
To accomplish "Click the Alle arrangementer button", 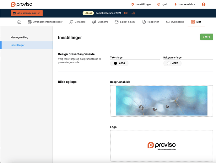I will tap(27, 13).
